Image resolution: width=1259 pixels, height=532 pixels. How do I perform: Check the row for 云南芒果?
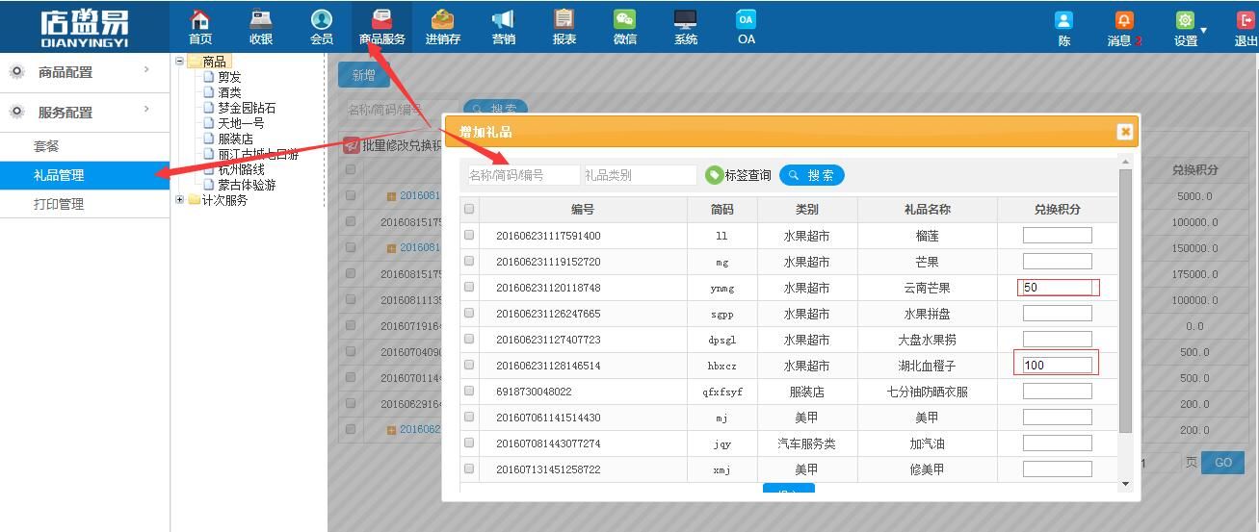469,287
